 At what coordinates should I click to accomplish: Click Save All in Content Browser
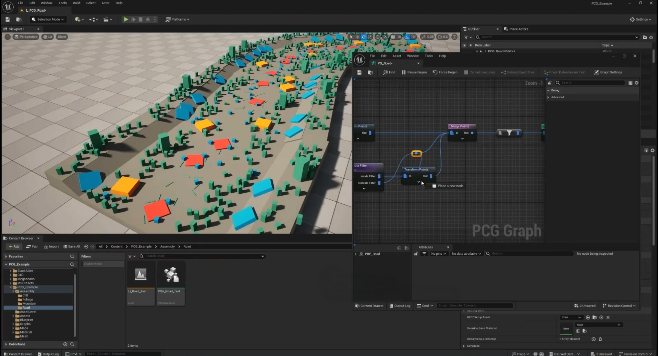point(72,246)
